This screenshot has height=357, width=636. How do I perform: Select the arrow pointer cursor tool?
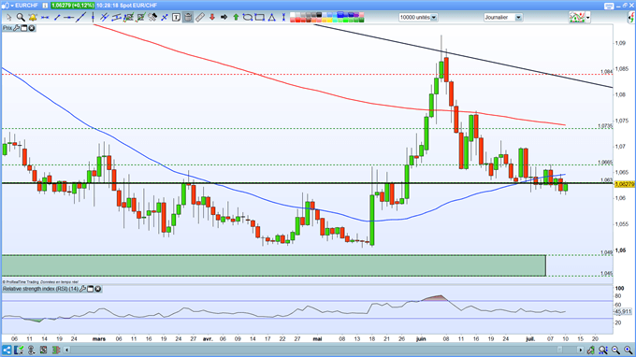click(x=8, y=18)
